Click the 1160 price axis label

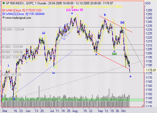click(149, 86)
